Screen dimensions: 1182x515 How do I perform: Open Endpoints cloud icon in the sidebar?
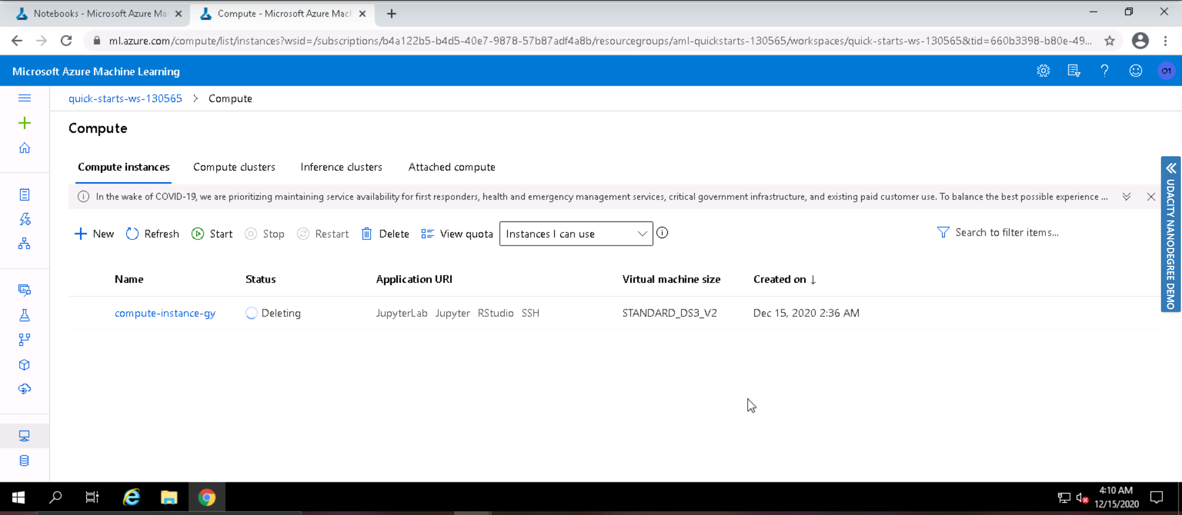(25, 389)
